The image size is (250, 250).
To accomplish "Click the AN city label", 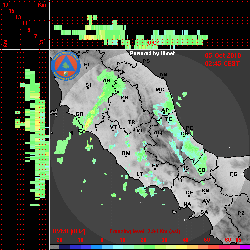I will [163, 75].
